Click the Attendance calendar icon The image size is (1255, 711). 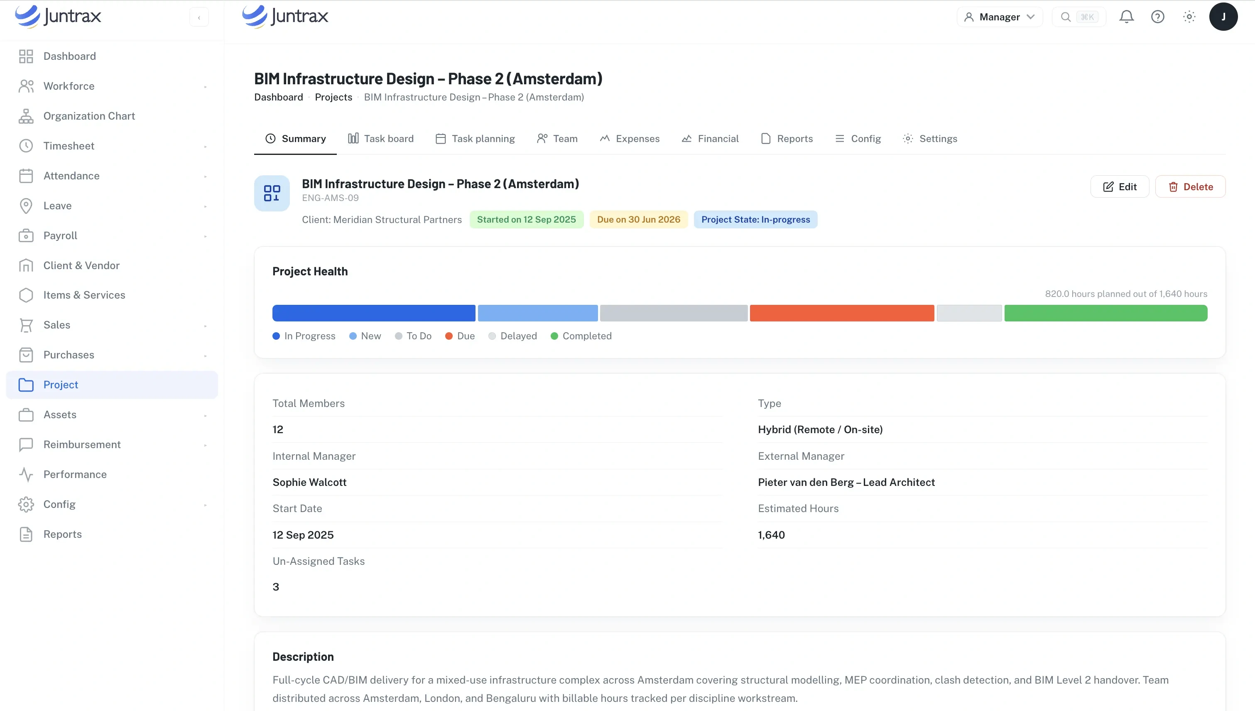click(x=26, y=176)
